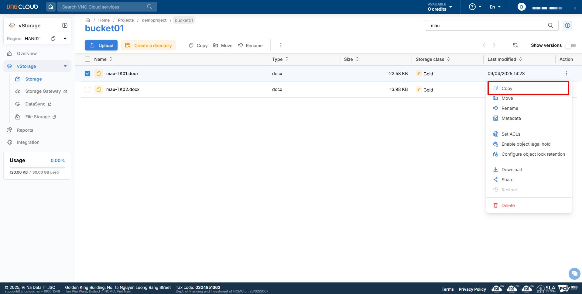This screenshot has width=582, height=294.
Task: Choose Download from the context menu
Action: [512, 170]
